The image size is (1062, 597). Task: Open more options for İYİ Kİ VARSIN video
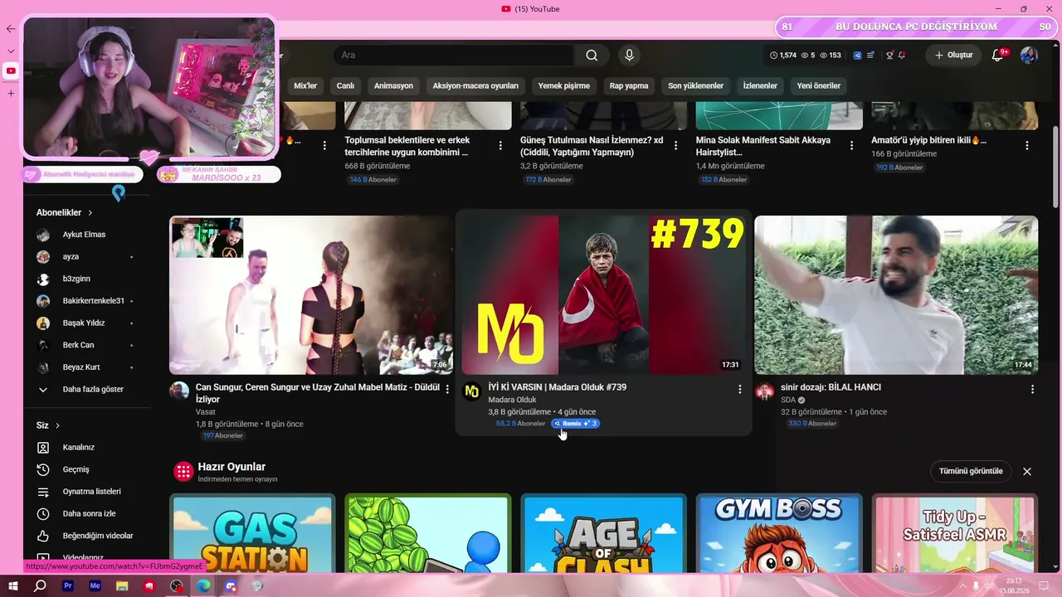pyautogui.click(x=740, y=389)
